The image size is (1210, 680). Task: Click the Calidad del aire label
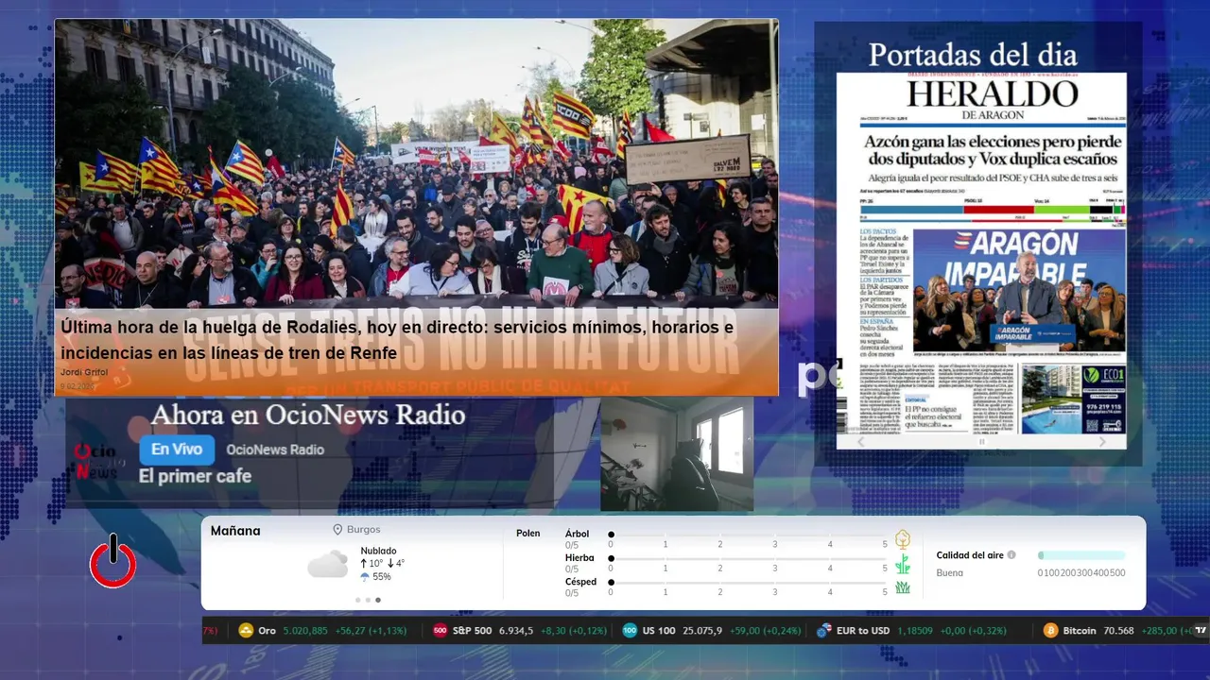[x=970, y=555]
